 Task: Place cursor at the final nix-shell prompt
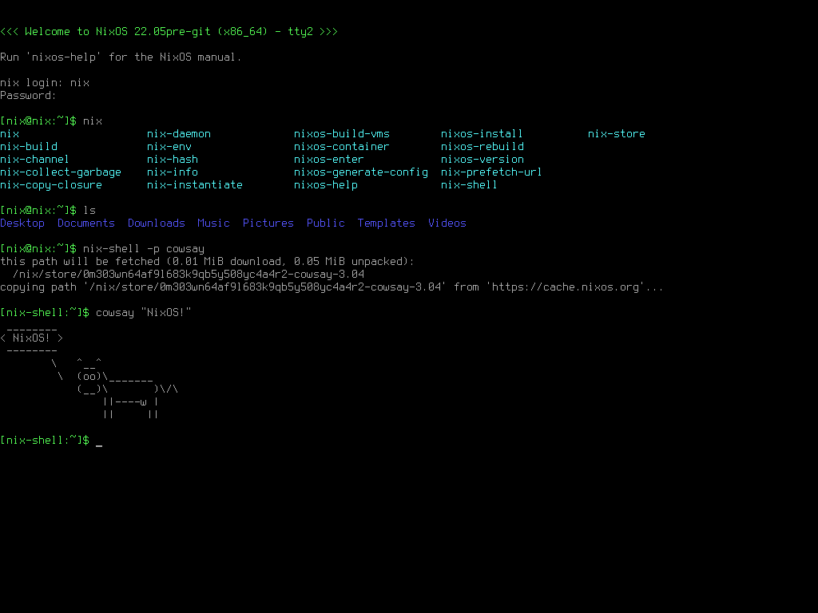pos(99,441)
